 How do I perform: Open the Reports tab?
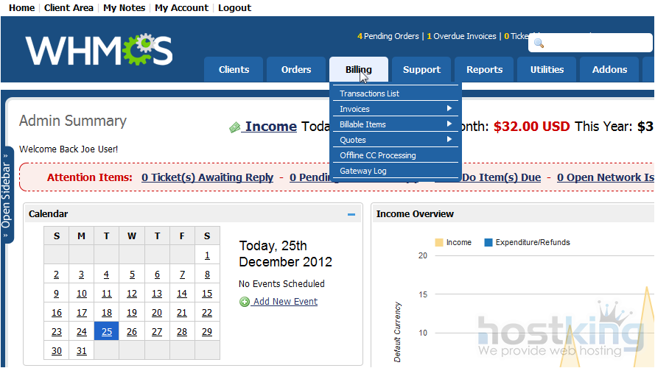pyautogui.click(x=484, y=70)
